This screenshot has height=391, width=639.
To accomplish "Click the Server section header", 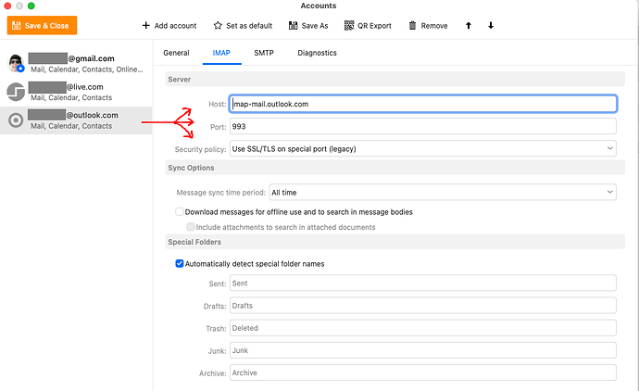I will coord(395,79).
